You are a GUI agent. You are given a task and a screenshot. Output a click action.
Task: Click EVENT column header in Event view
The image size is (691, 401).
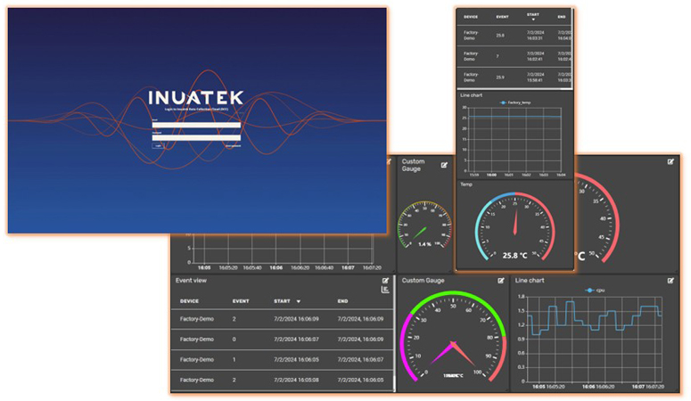[x=241, y=301]
